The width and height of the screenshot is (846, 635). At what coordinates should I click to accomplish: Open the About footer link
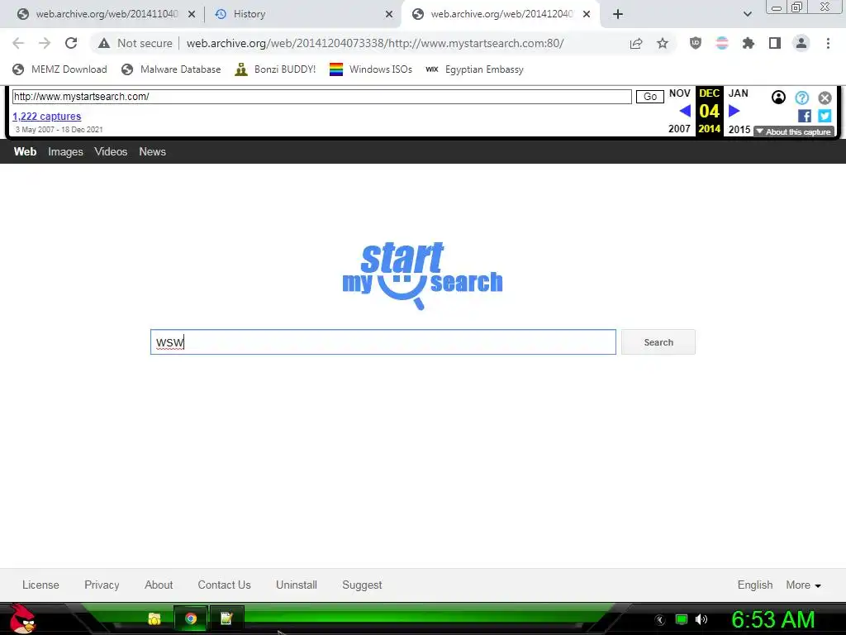159,585
